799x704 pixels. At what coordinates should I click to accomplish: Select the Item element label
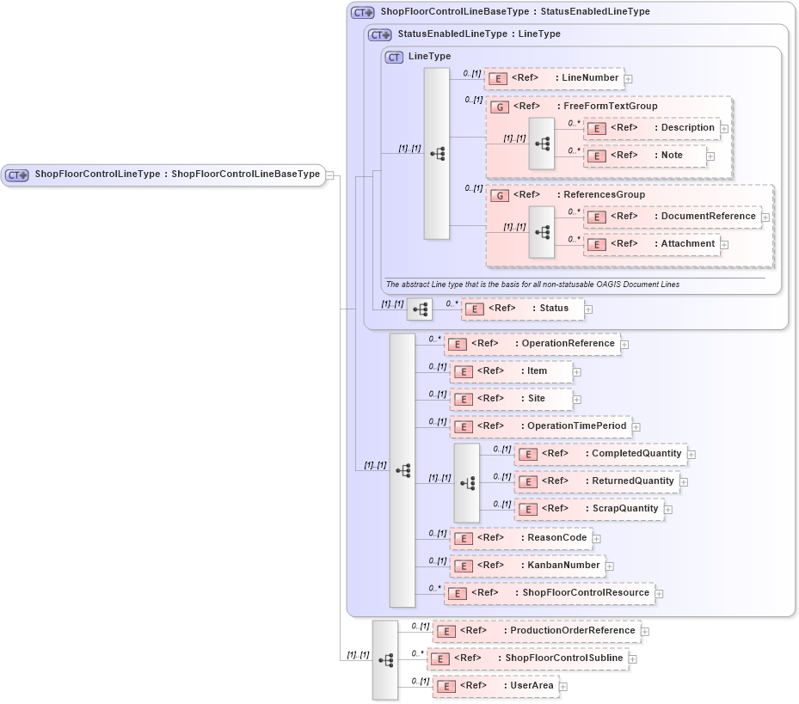pos(538,371)
